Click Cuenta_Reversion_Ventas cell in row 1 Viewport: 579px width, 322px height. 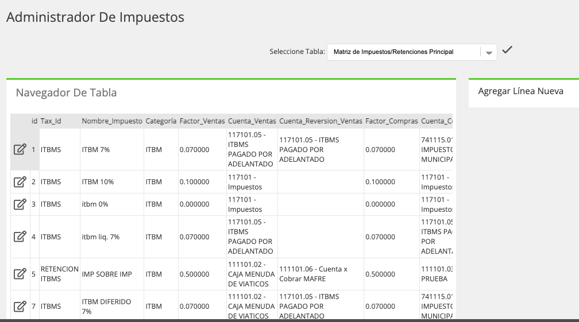320,149
